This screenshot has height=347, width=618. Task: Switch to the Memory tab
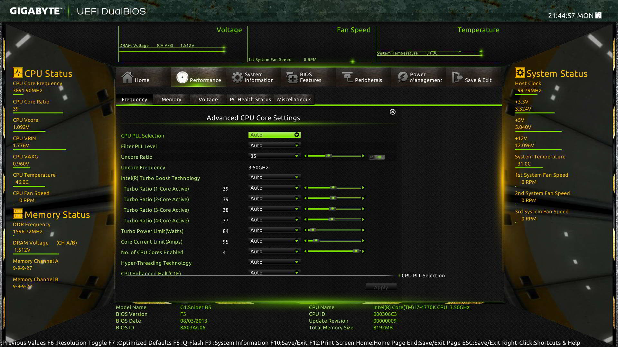coord(171,99)
